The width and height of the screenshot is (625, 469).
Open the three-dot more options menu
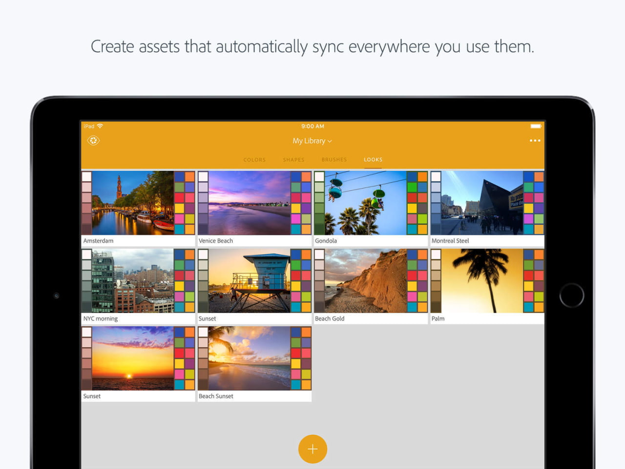(535, 141)
